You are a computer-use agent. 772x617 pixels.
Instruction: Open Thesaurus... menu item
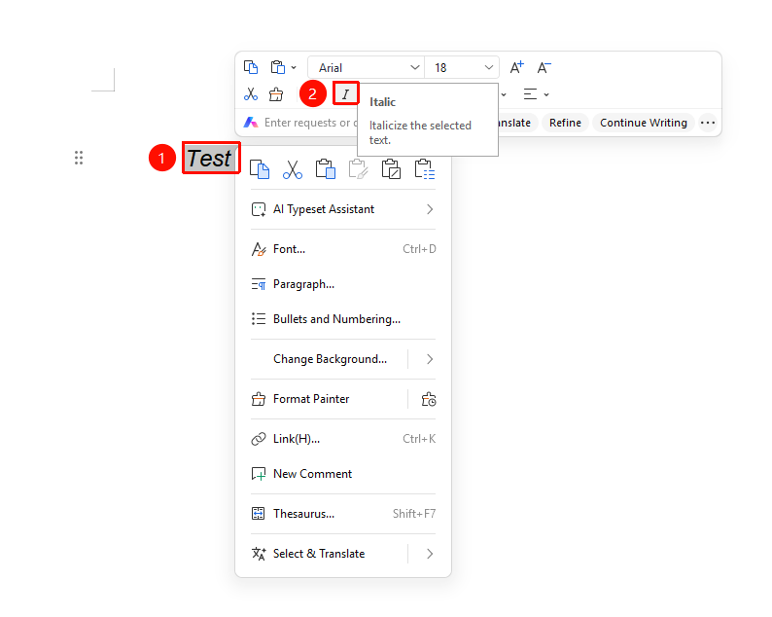point(343,514)
